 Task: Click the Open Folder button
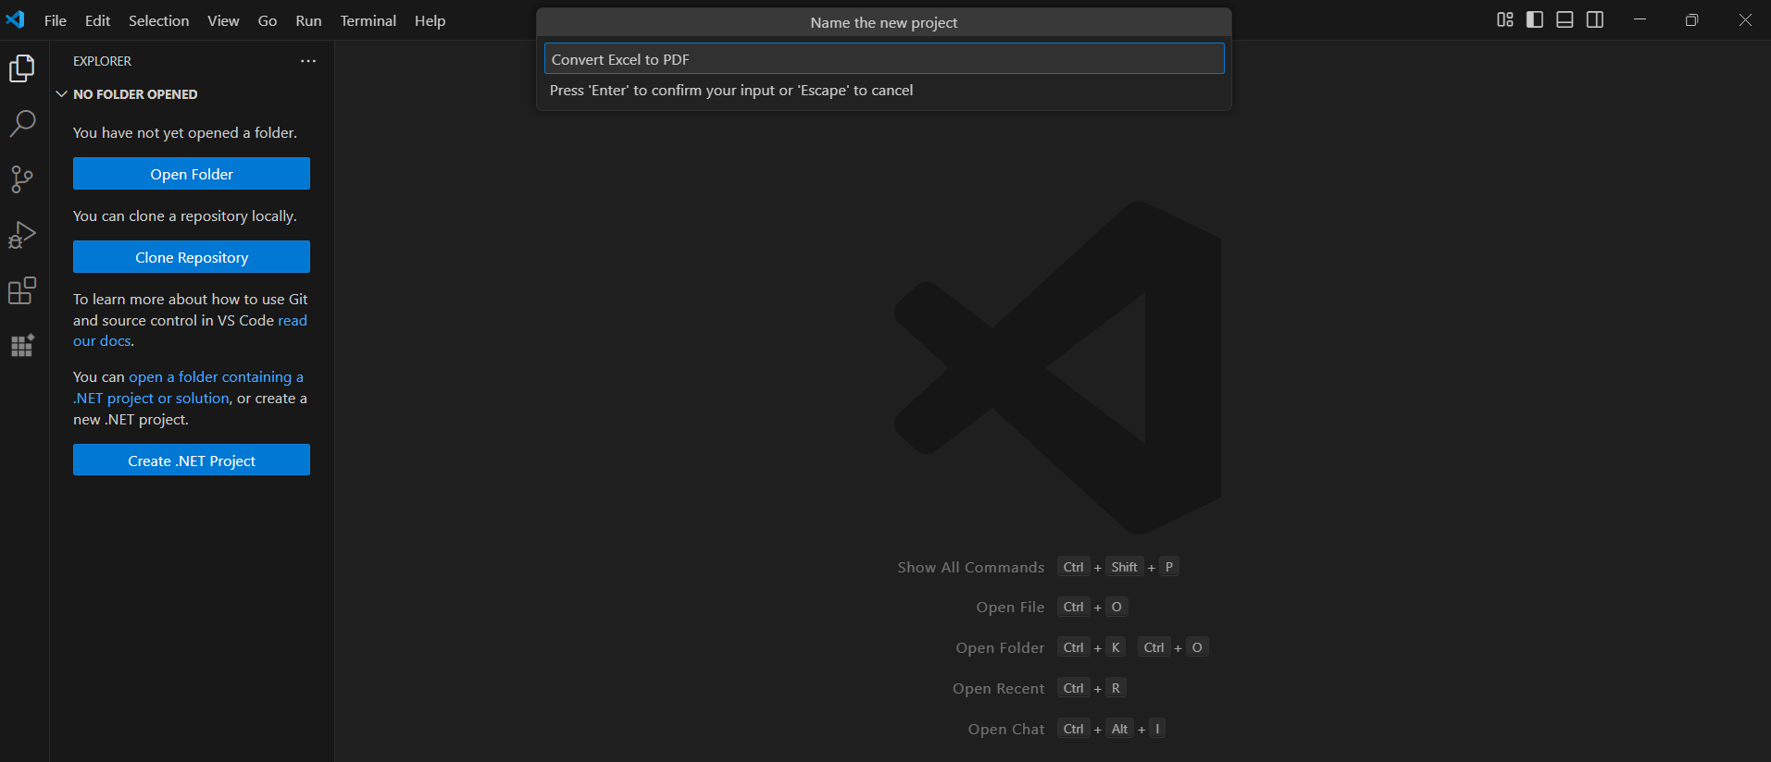[x=192, y=174]
